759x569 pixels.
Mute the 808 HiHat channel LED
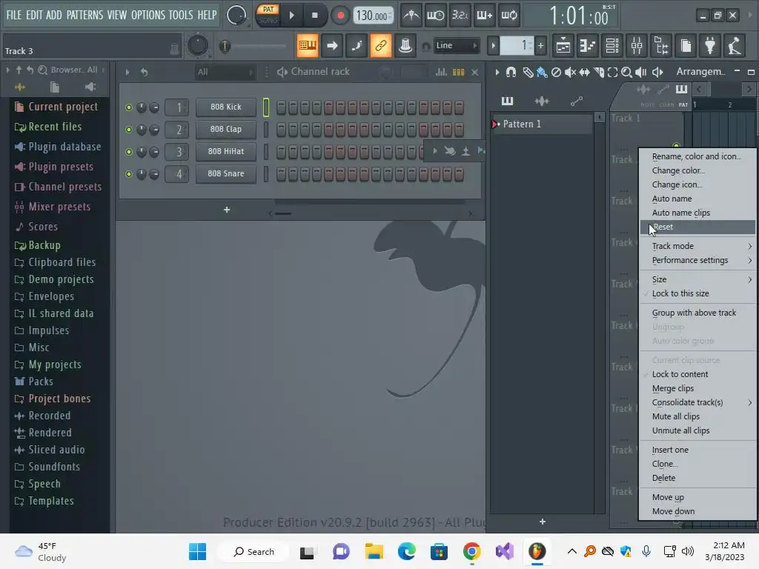click(x=129, y=152)
